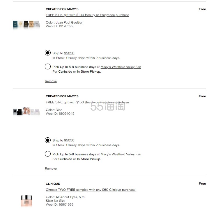The image size is (216, 212).
Task: Open Clinique All About Eyes thumbnail
Action: [x=26, y=200]
